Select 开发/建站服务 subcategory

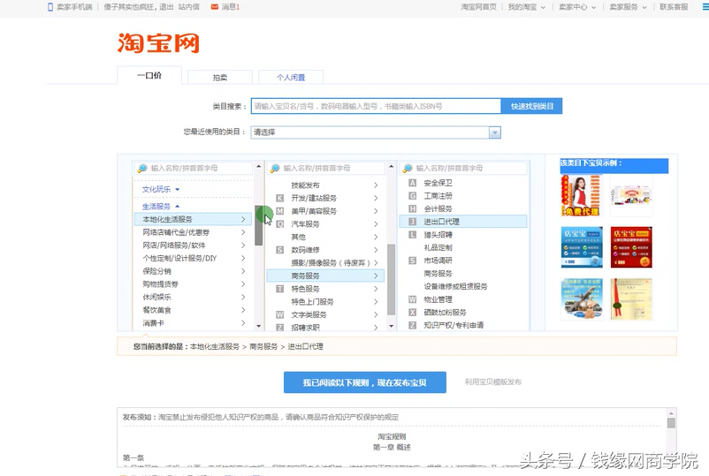325,198
